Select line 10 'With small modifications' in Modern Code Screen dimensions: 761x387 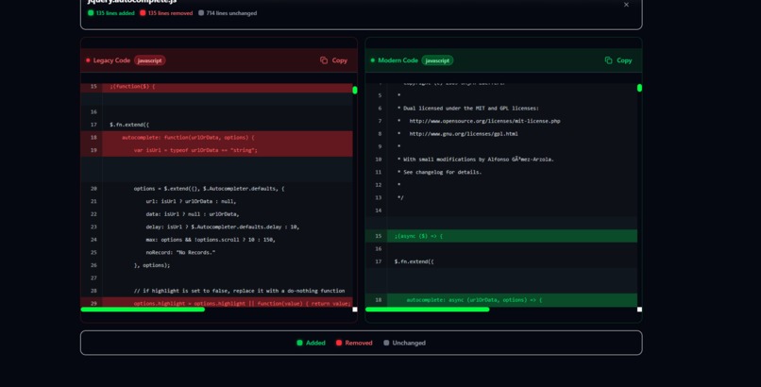500,160
